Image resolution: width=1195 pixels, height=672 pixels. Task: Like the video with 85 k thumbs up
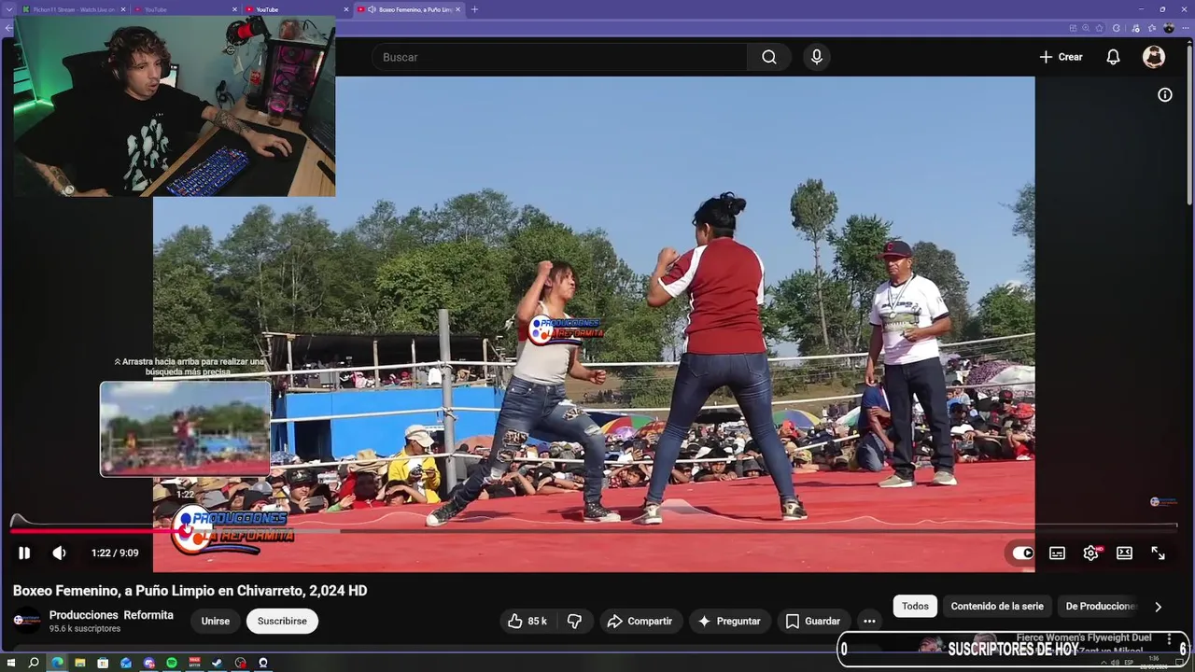click(x=527, y=621)
